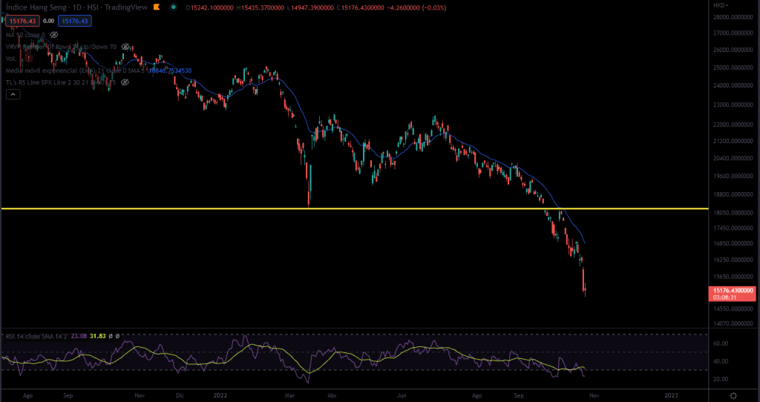Click the teal market status dot
The width and height of the screenshot is (760, 402).
click(x=172, y=7)
